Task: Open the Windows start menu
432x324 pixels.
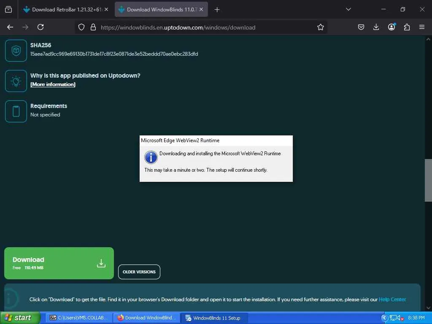Action: (x=20, y=318)
